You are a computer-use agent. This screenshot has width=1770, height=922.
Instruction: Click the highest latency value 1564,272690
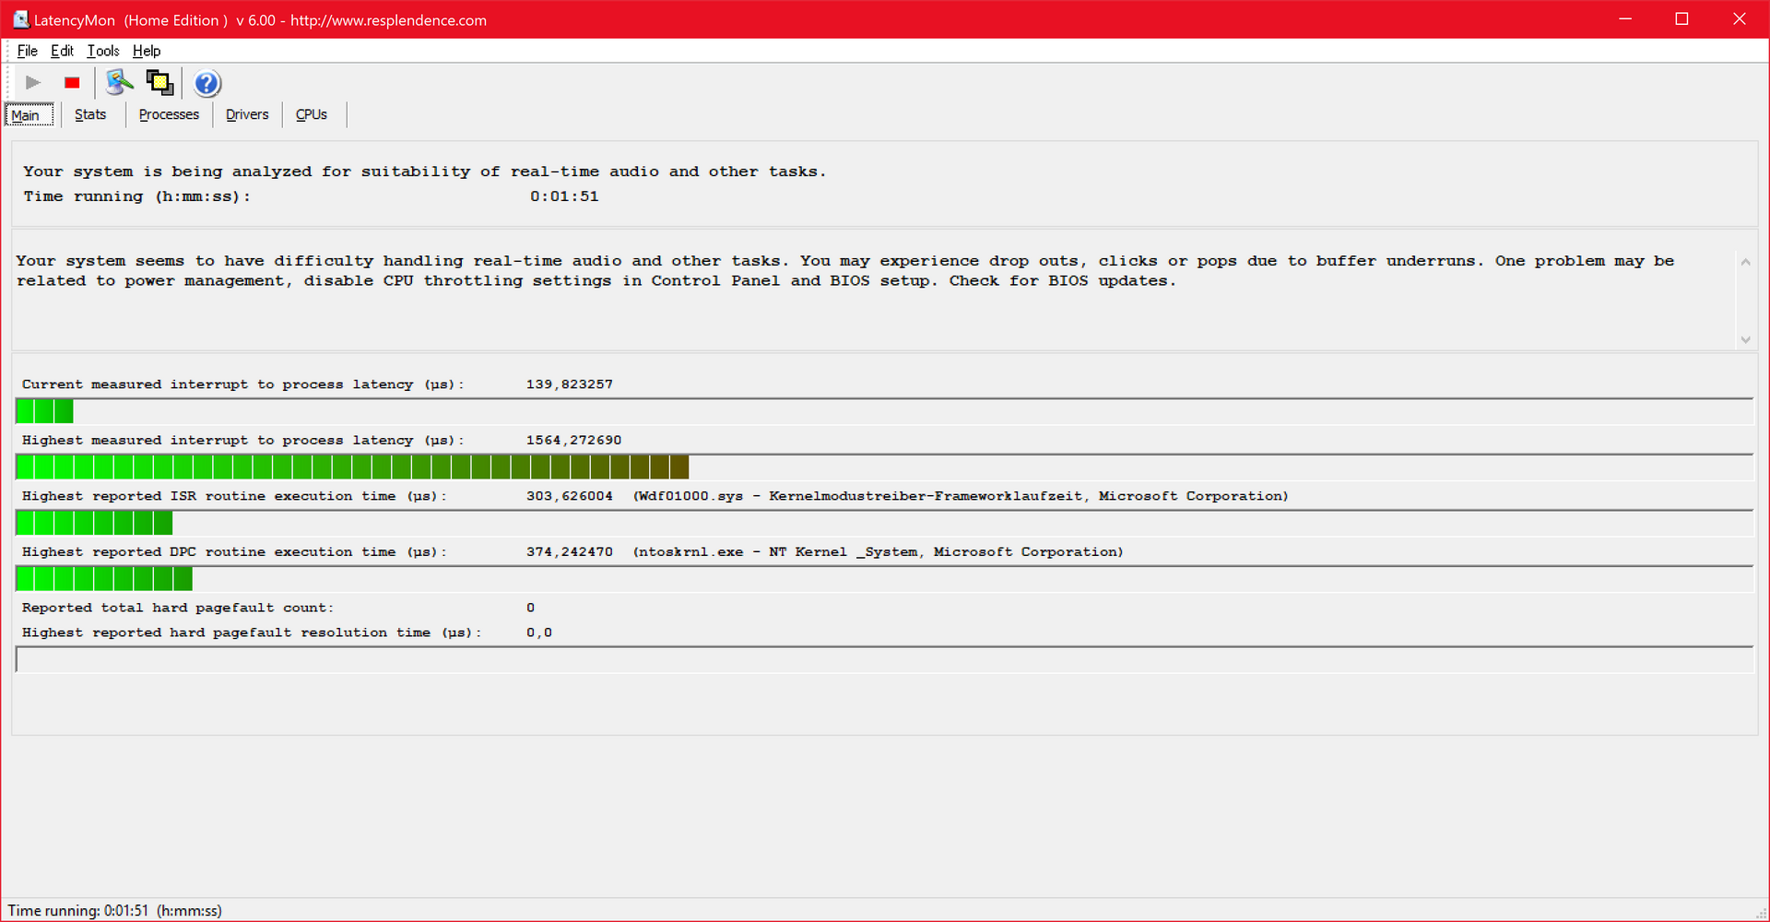(573, 441)
